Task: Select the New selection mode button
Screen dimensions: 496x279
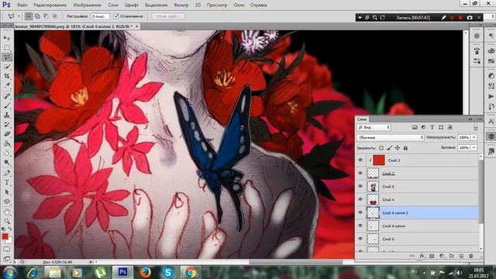Action: [29, 15]
